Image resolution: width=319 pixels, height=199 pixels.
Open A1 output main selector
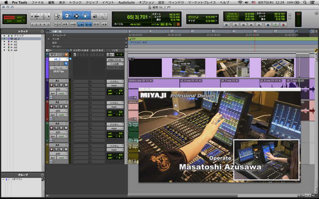[115, 86]
